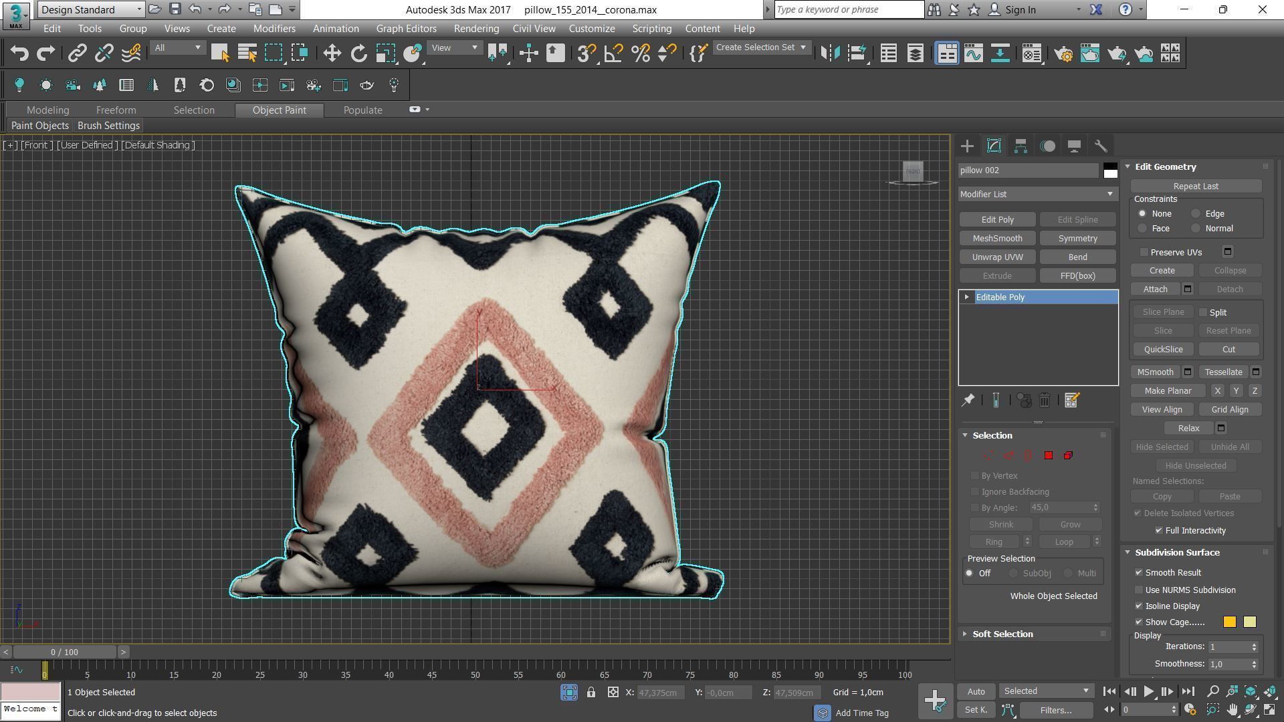Toggle Angle Snap
This screenshot has height=722, width=1284.
click(x=613, y=53)
